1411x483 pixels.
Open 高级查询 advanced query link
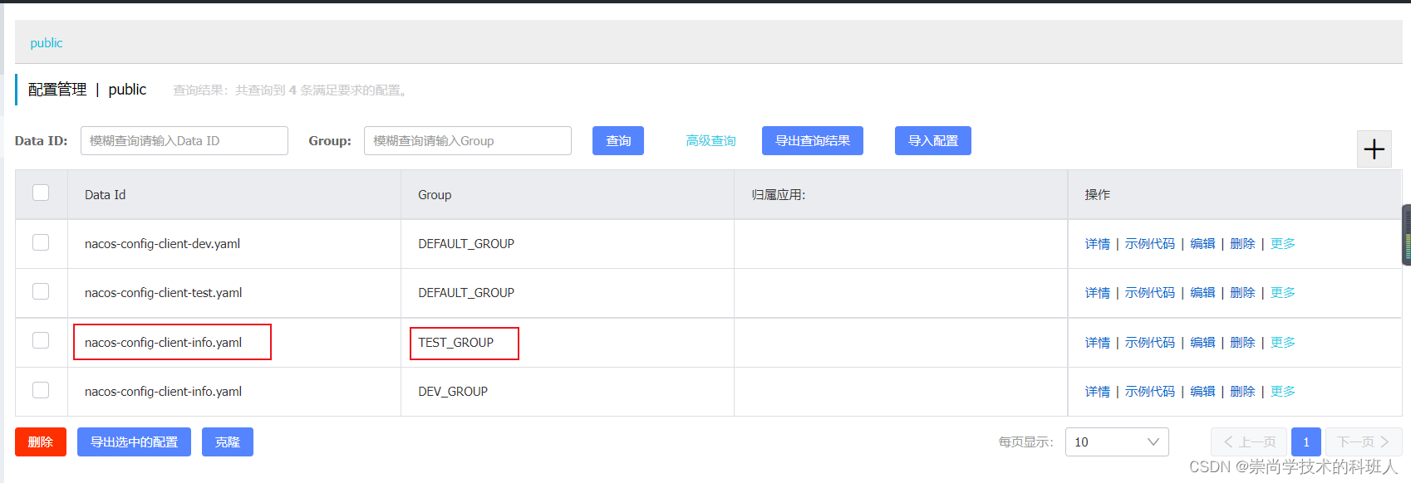710,141
